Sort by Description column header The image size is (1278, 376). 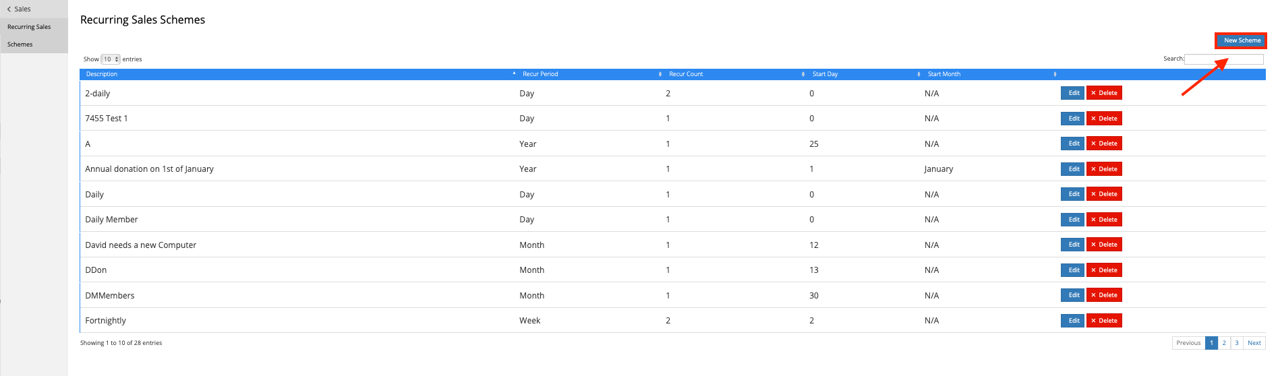[299, 74]
